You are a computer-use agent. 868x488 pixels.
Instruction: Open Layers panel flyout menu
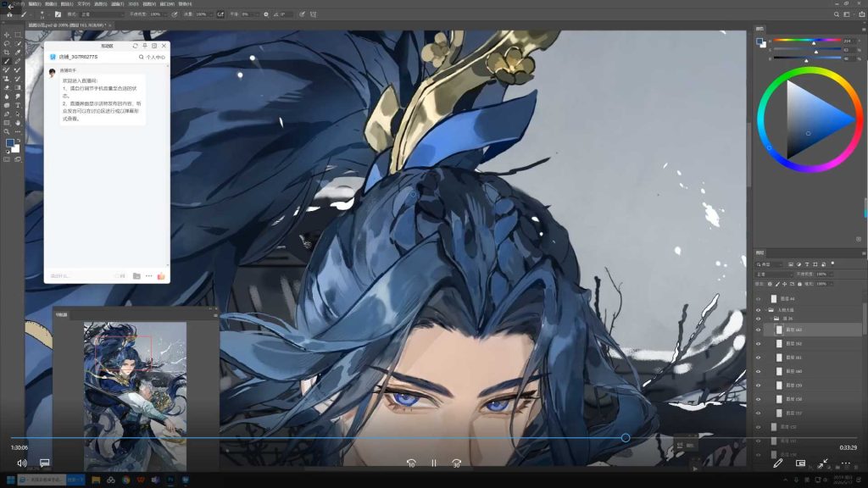click(863, 252)
